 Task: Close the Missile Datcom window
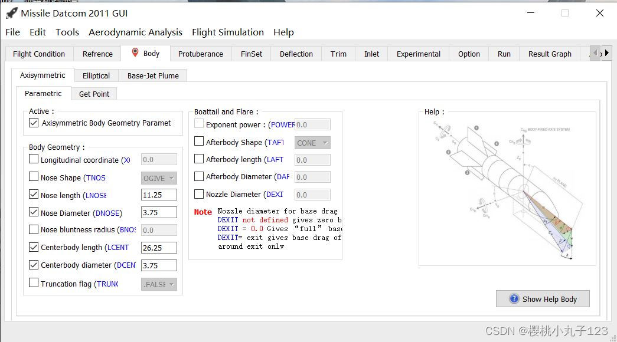(x=600, y=13)
